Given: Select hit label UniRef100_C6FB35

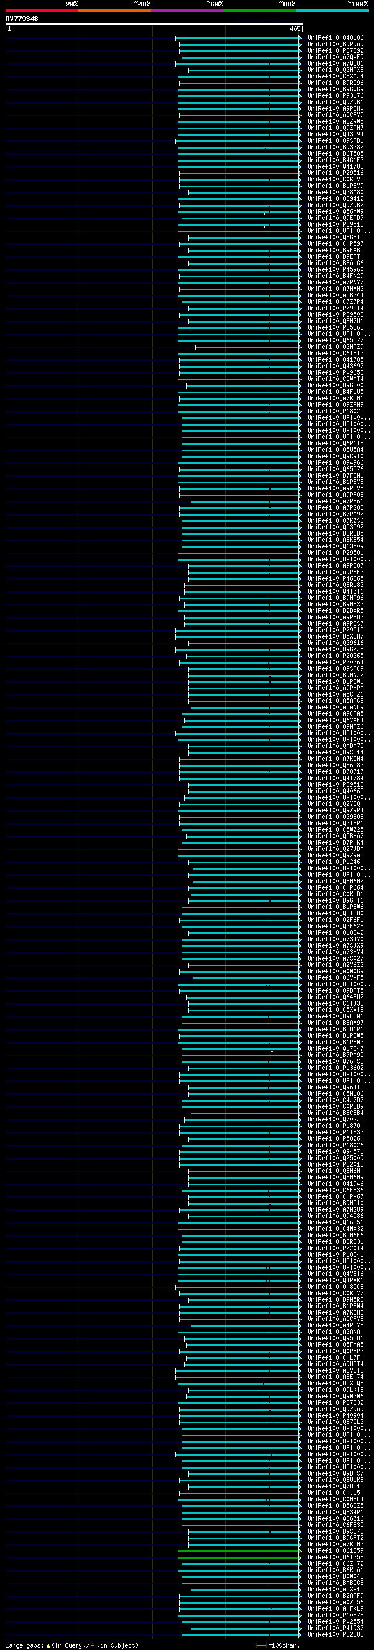Looking at the screenshot, I should 335,1525.
